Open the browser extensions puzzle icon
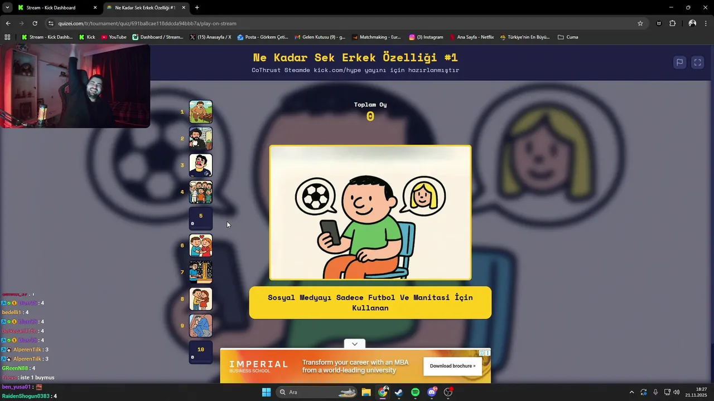The width and height of the screenshot is (714, 401). (x=673, y=23)
